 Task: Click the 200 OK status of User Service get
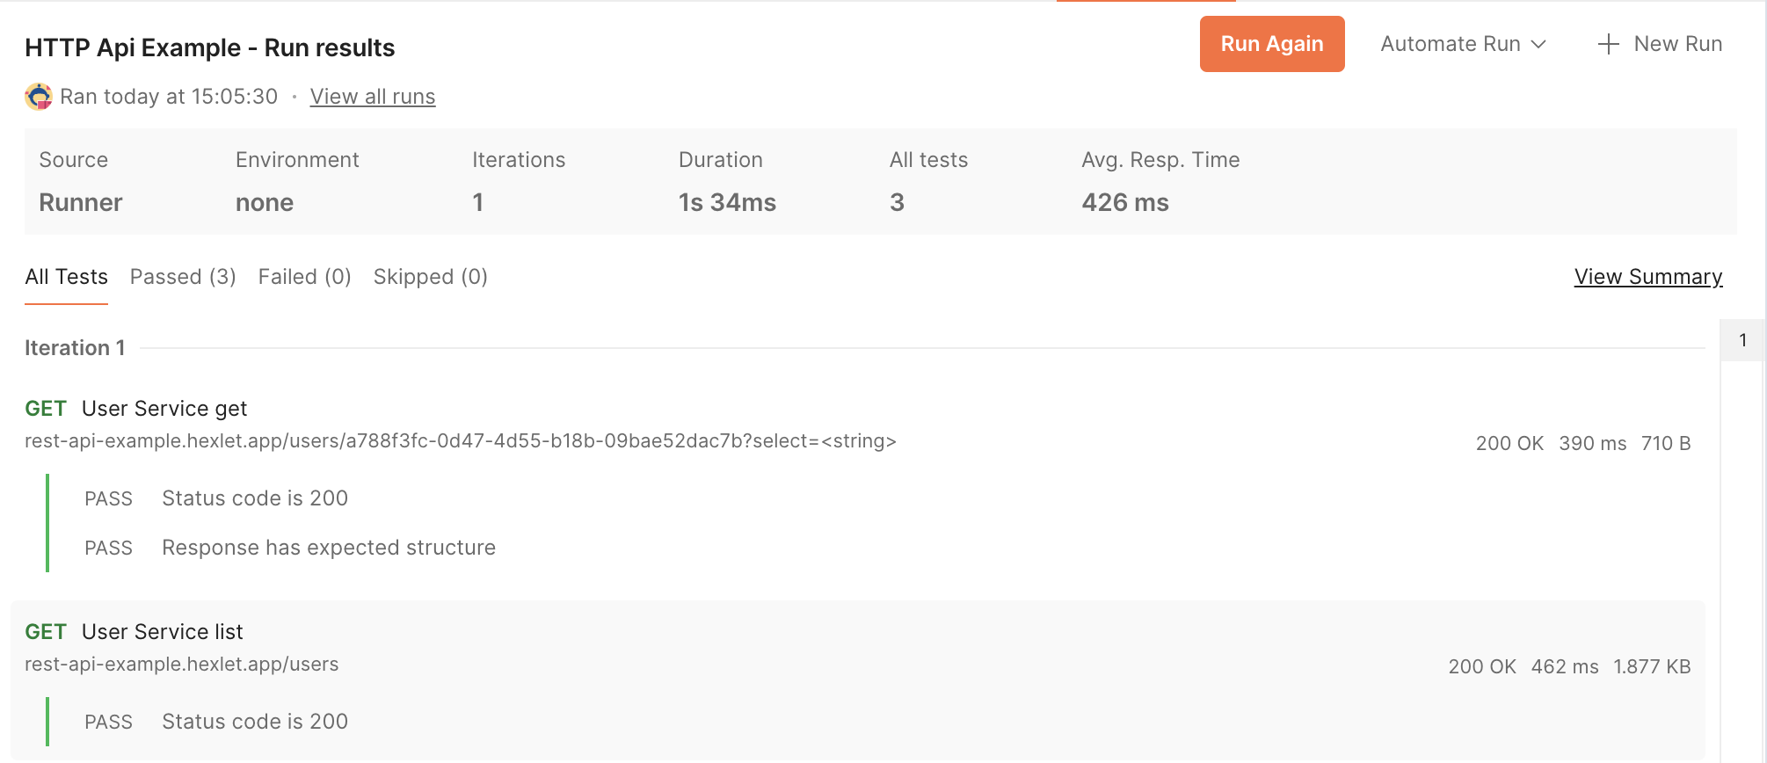(x=1509, y=443)
